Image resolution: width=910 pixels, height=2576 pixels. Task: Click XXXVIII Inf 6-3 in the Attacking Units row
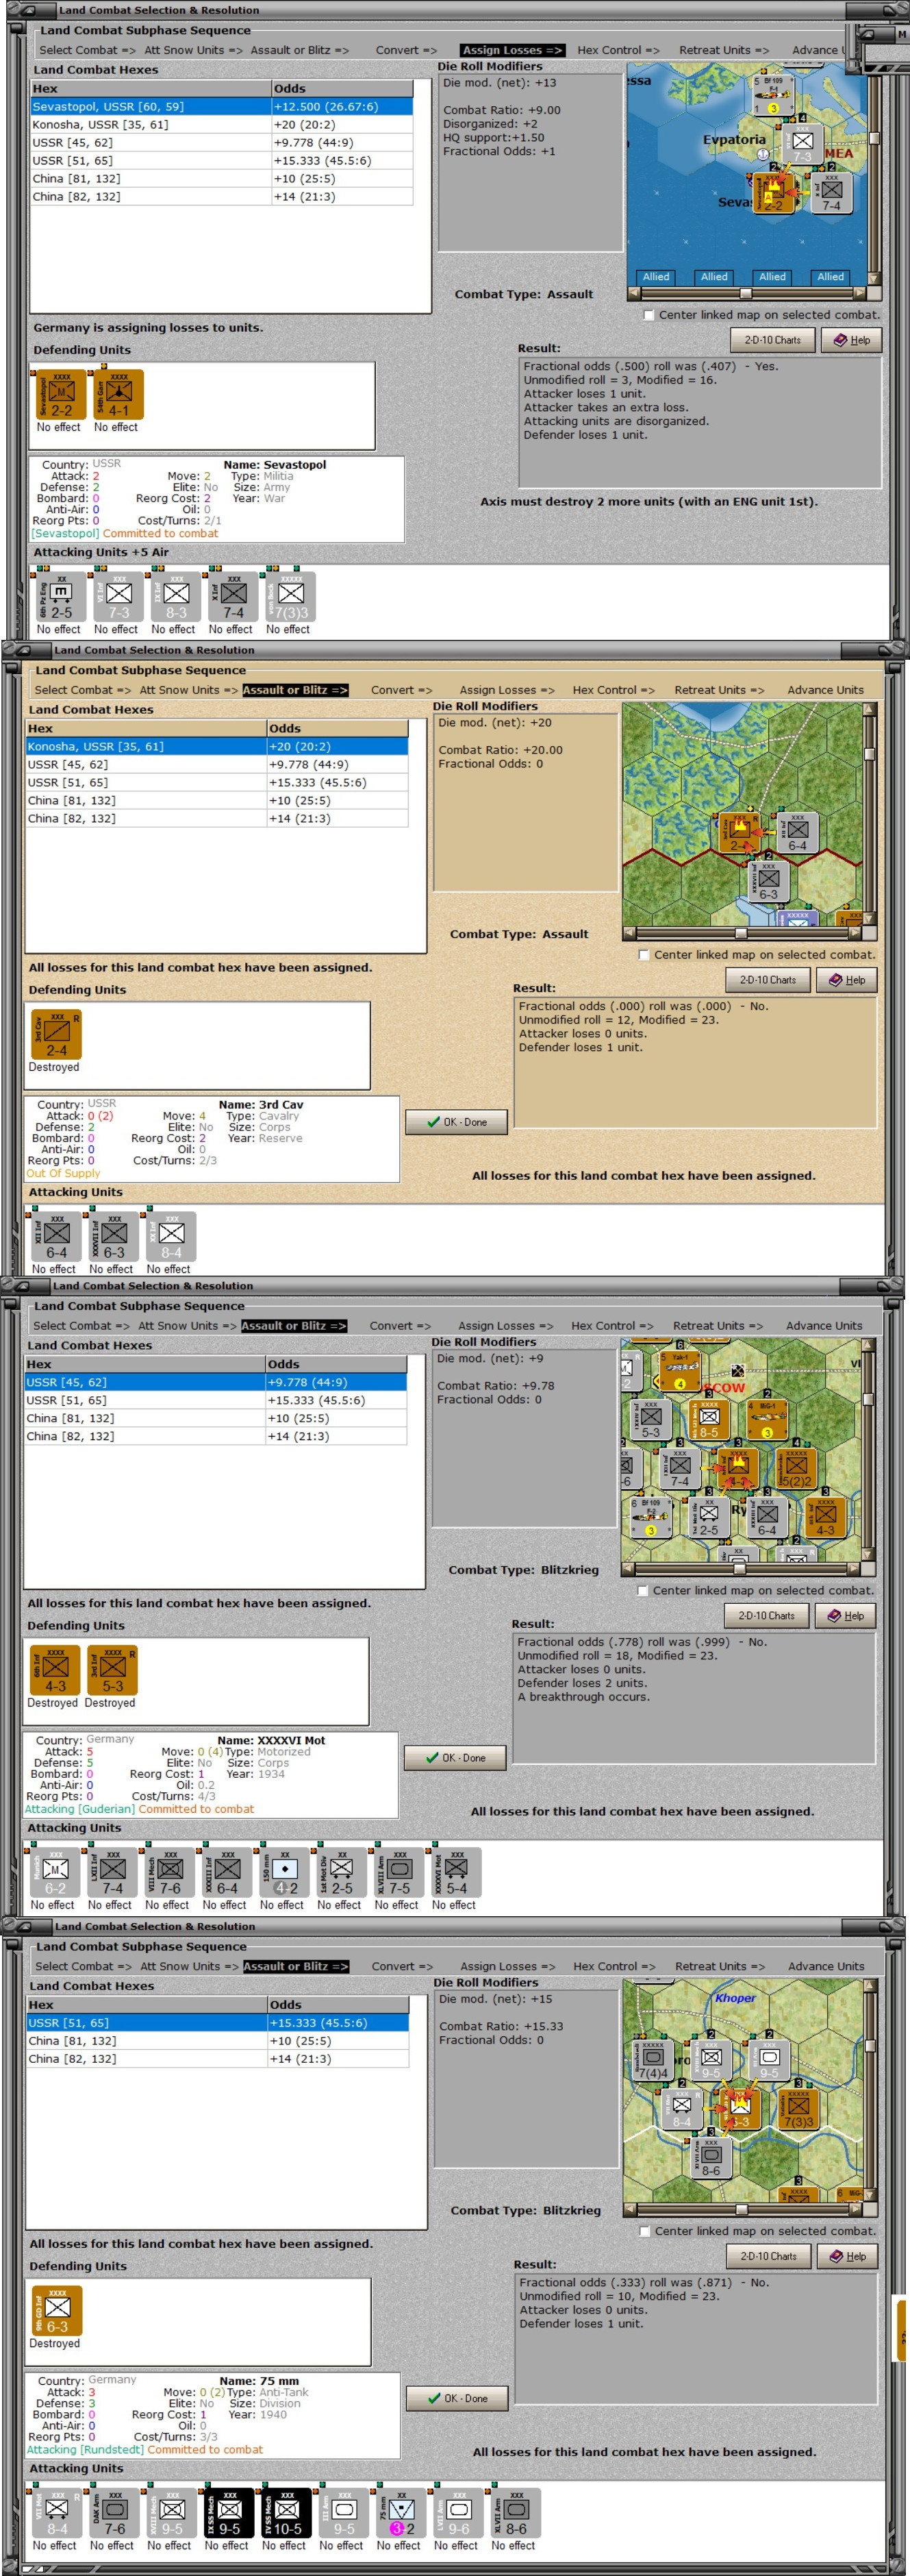point(114,1237)
